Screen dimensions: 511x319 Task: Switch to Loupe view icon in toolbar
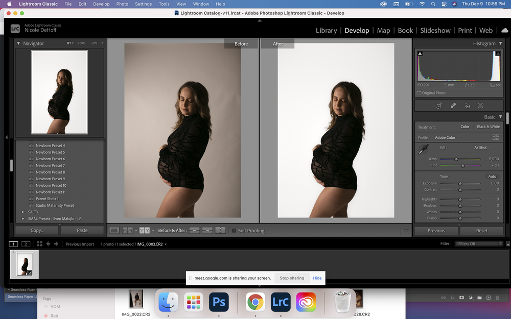click(114, 231)
